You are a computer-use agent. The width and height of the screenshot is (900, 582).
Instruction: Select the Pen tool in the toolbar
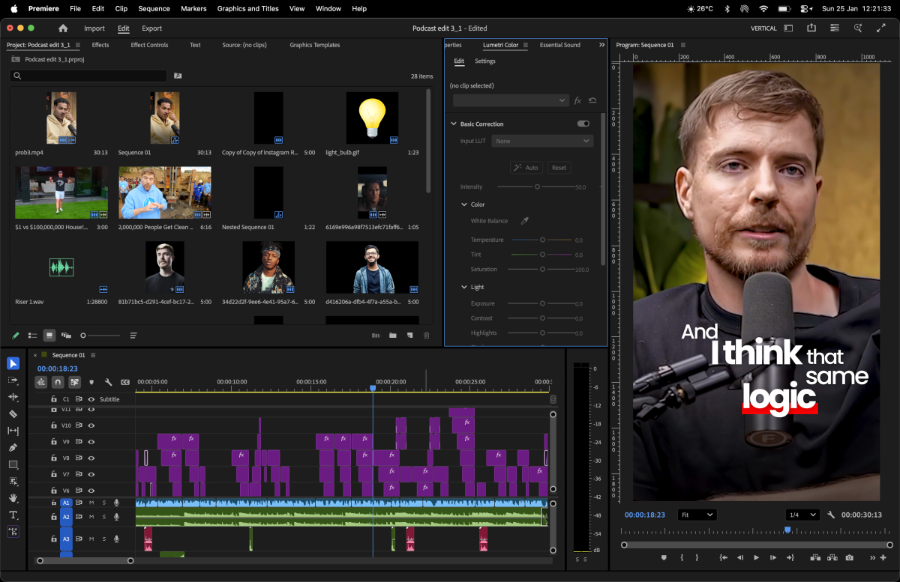[x=13, y=447]
